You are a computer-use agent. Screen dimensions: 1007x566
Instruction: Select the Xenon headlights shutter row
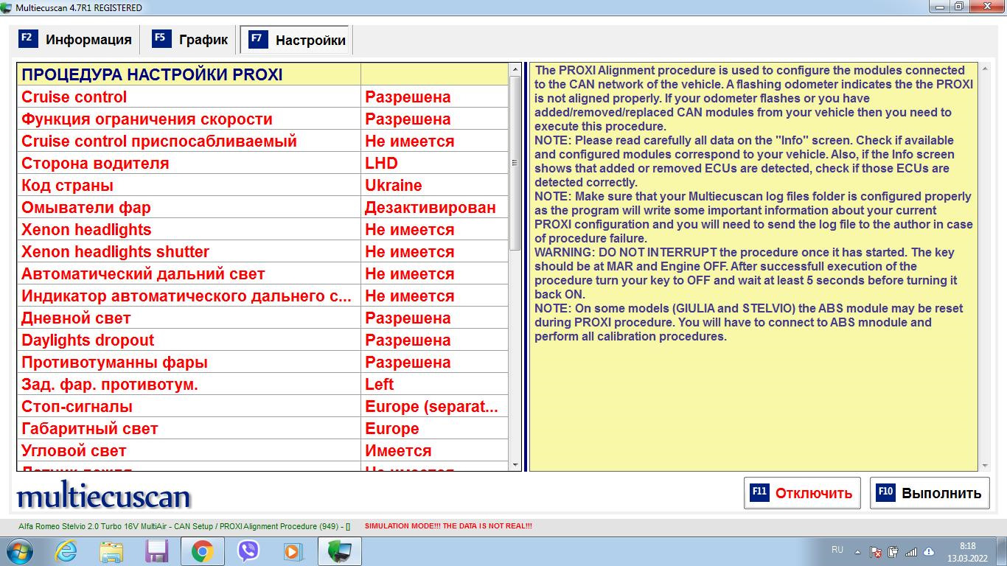263,251
